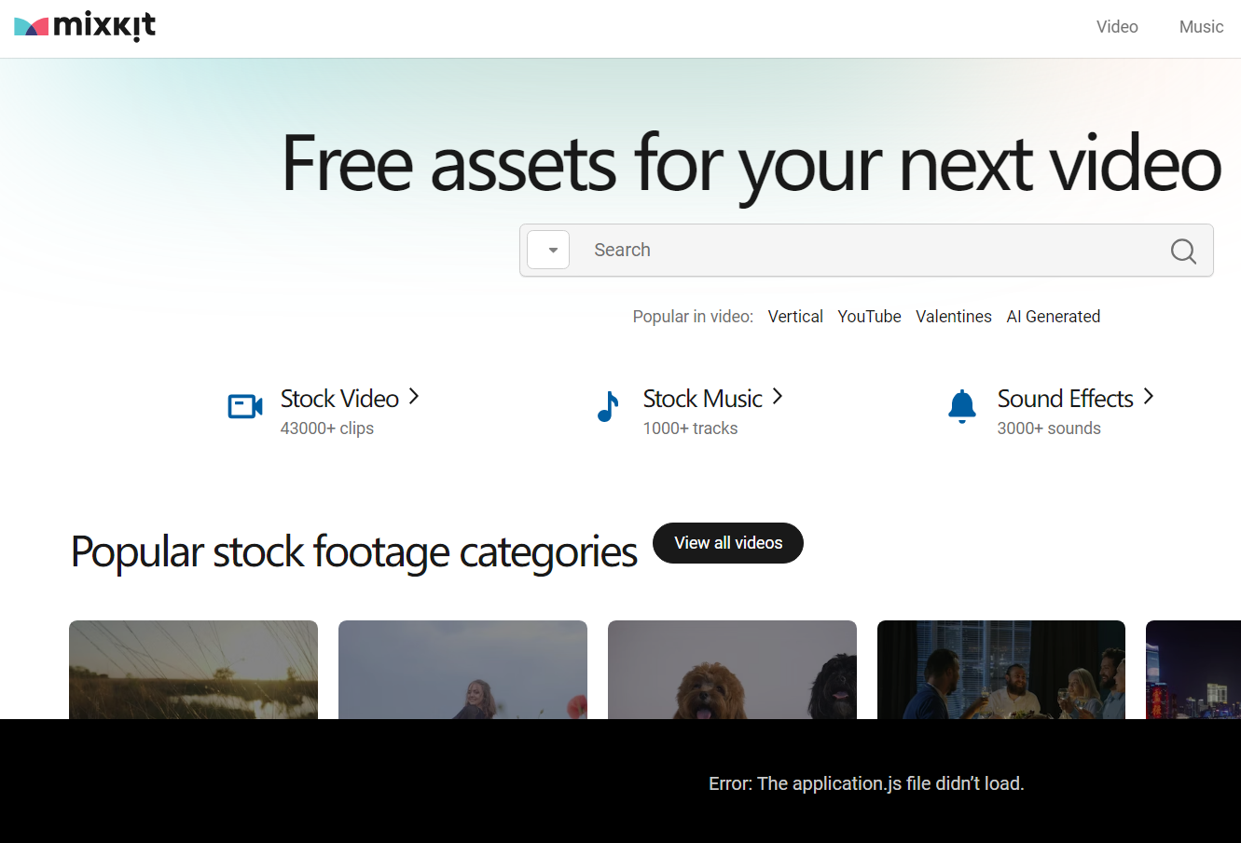
Task: Open the grassy field category thumbnail
Action: point(193,670)
